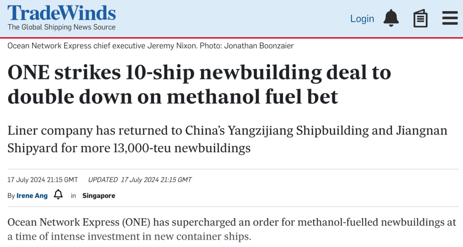This screenshot has height=247, width=463.
Task: Click the '13,000-teu newbuildings' text in subheading
Action: 182,148
